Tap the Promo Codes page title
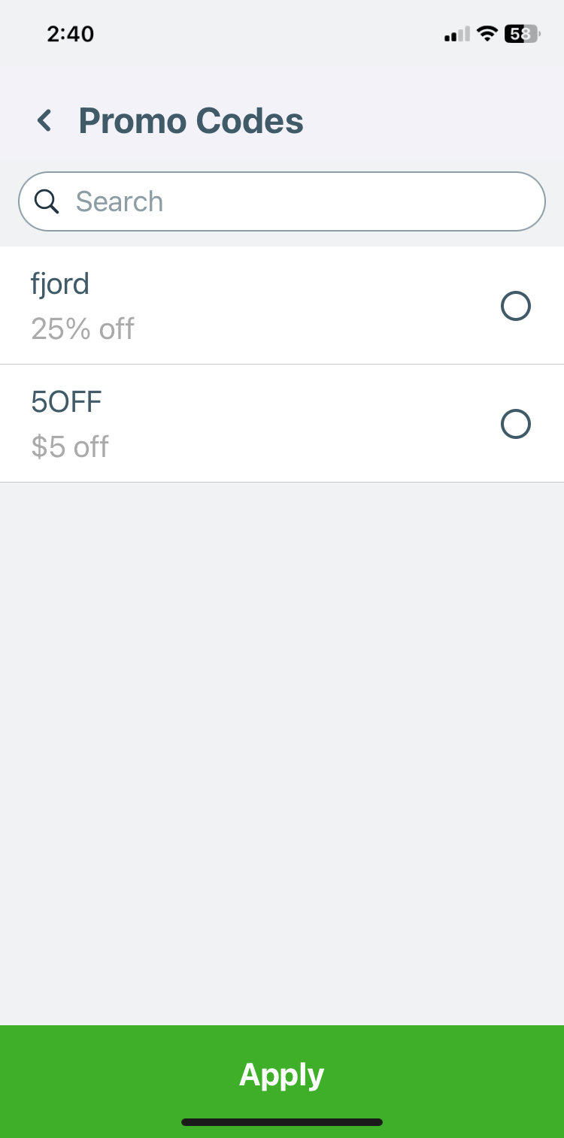Image resolution: width=564 pixels, height=1138 pixels. point(191,120)
